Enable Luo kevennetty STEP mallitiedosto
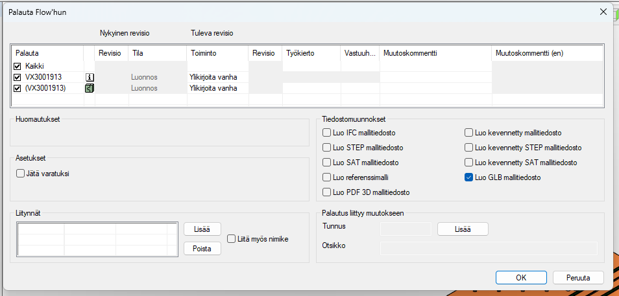Viewport: 619px width, 296px height. pos(469,148)
